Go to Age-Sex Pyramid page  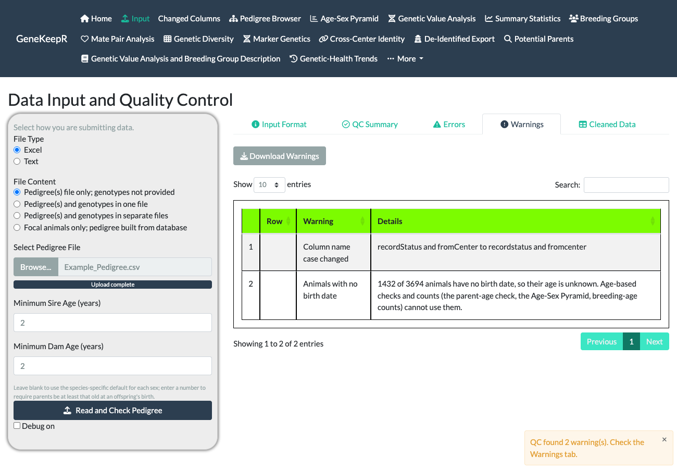[x=344, y=18]
